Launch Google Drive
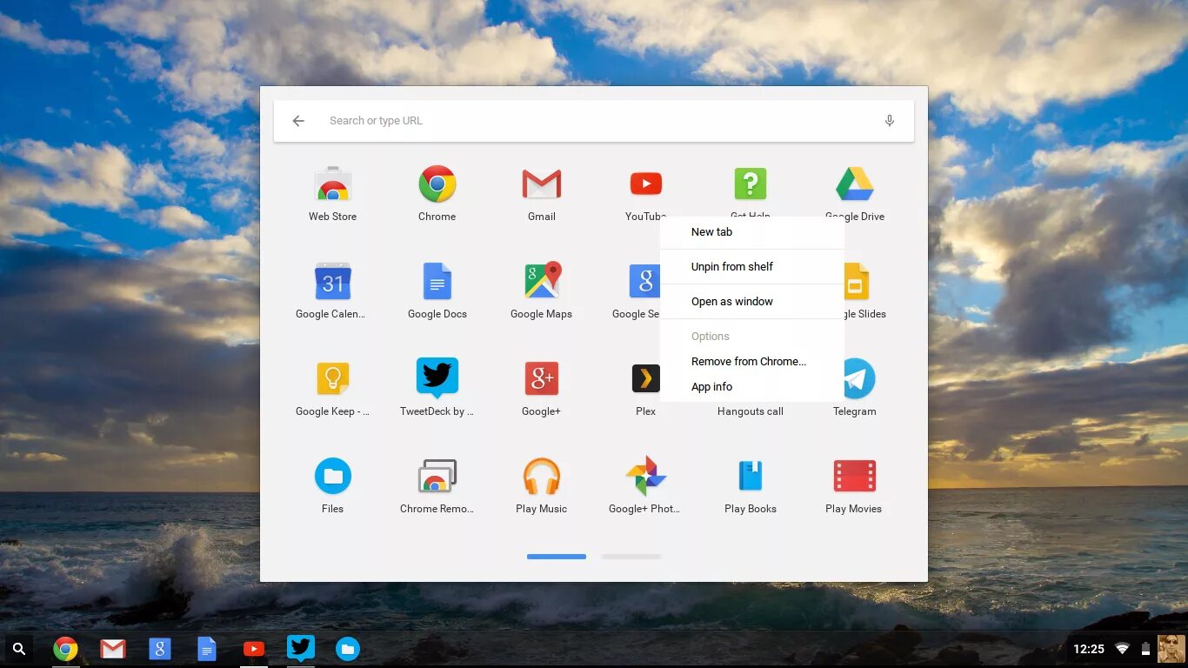 (854, 184)
